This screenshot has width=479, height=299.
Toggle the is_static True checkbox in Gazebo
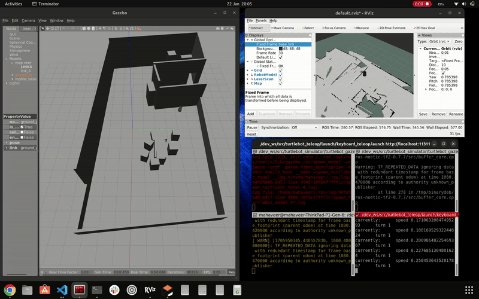pyautogui.click(x=22, y=127)
